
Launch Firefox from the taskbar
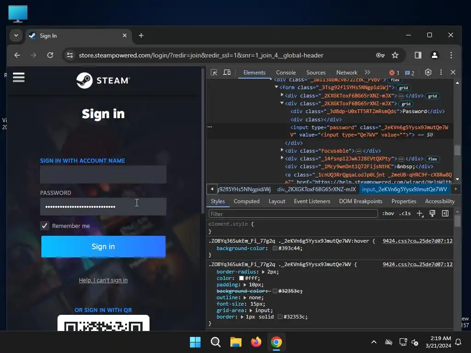coord(256,342)
